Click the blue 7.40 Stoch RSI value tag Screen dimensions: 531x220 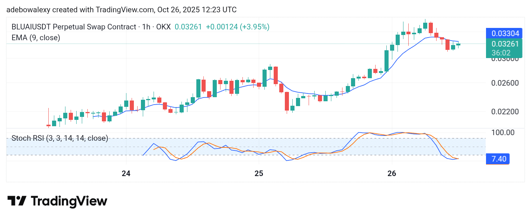pyautogui.click(x=498, y=159)
